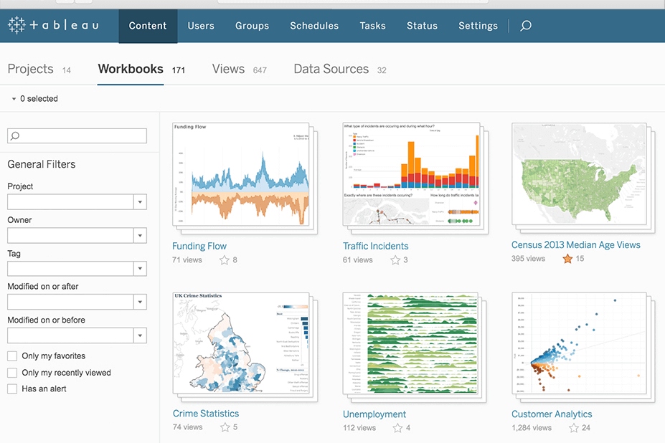Image resolution: width=665 pixels, height=443 pixels.
Task: Click the '1,284 views' text
Action: (532, 428)
